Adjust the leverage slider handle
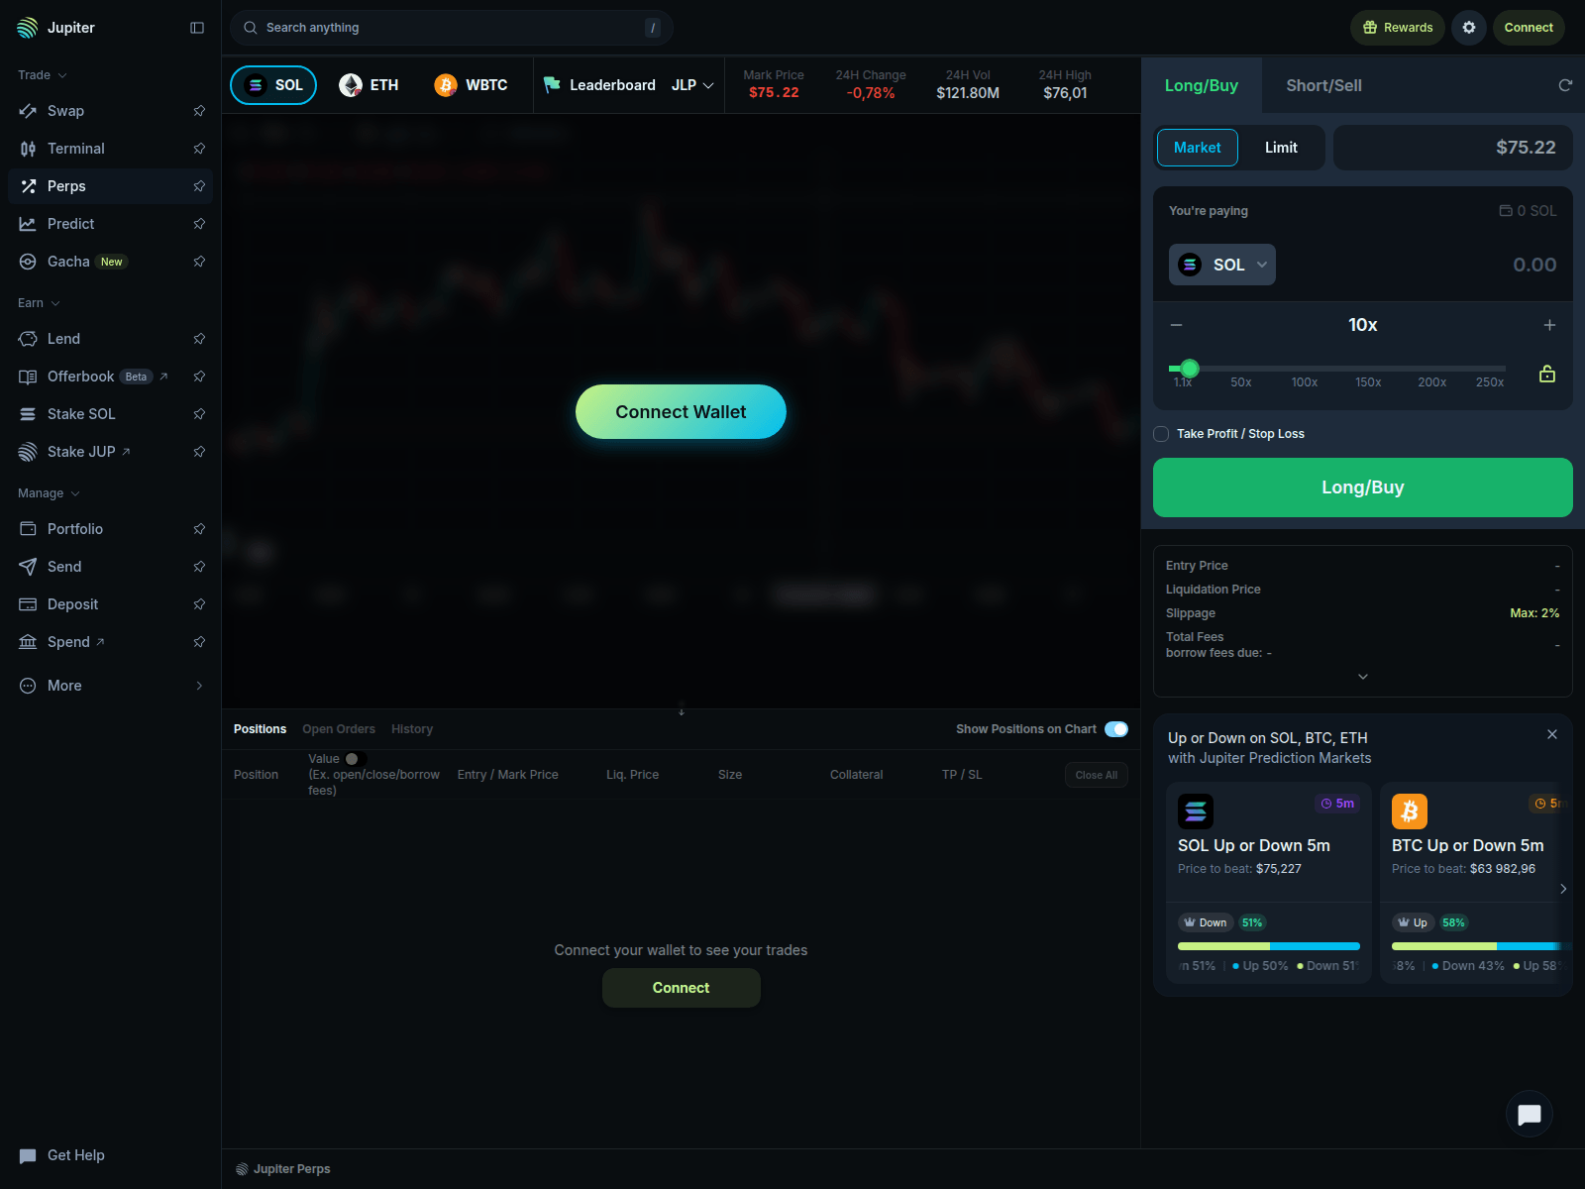Viewport: 1585px width, 1189px height. [1190, 369]
